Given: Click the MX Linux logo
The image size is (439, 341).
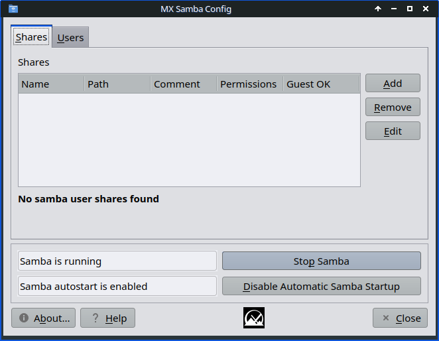Looking at the screenshot, I should click(254, 318).
